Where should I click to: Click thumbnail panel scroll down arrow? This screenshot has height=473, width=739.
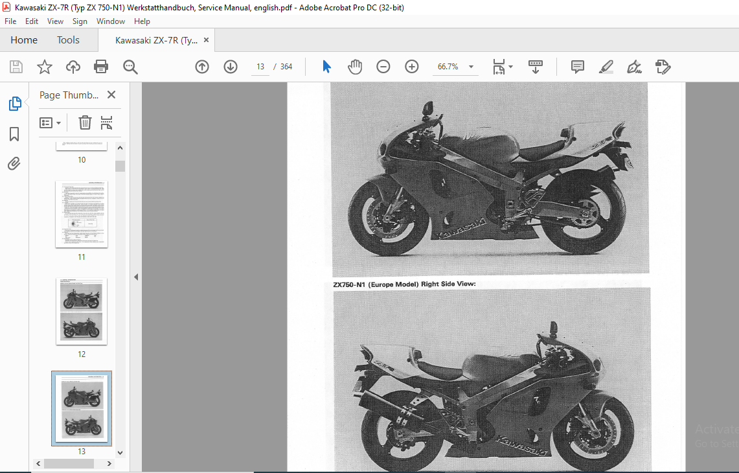coord(120,452)
